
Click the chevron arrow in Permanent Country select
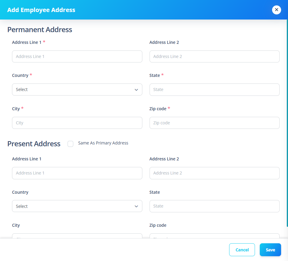coord(136,90)
